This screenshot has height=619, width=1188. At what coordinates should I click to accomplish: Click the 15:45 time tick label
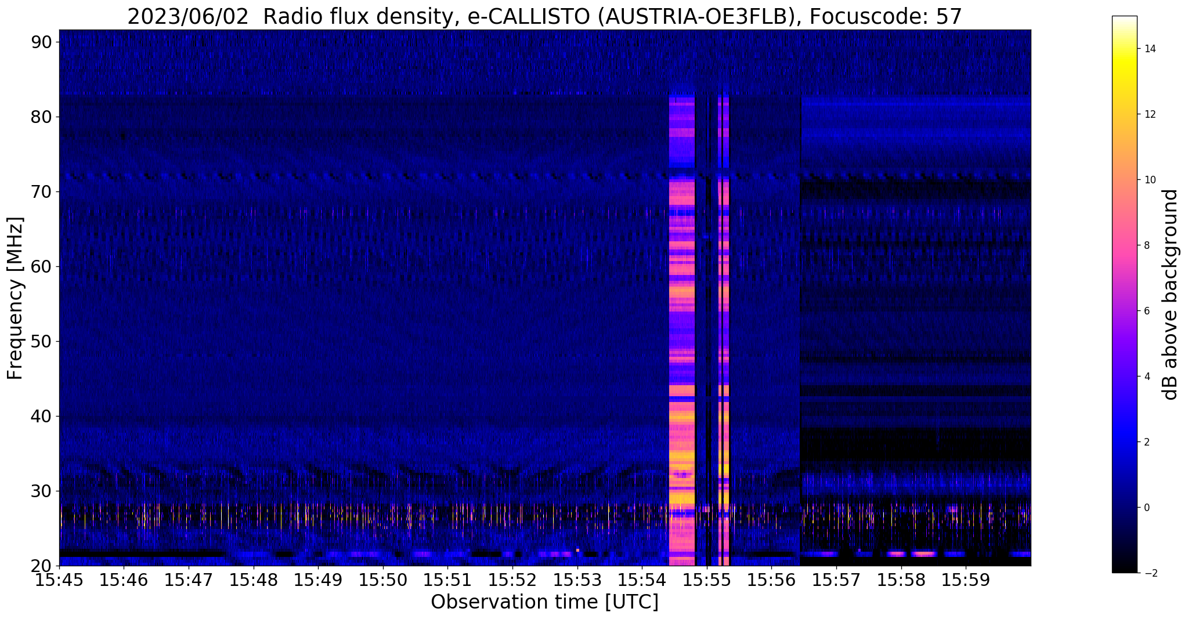(59, 579)
